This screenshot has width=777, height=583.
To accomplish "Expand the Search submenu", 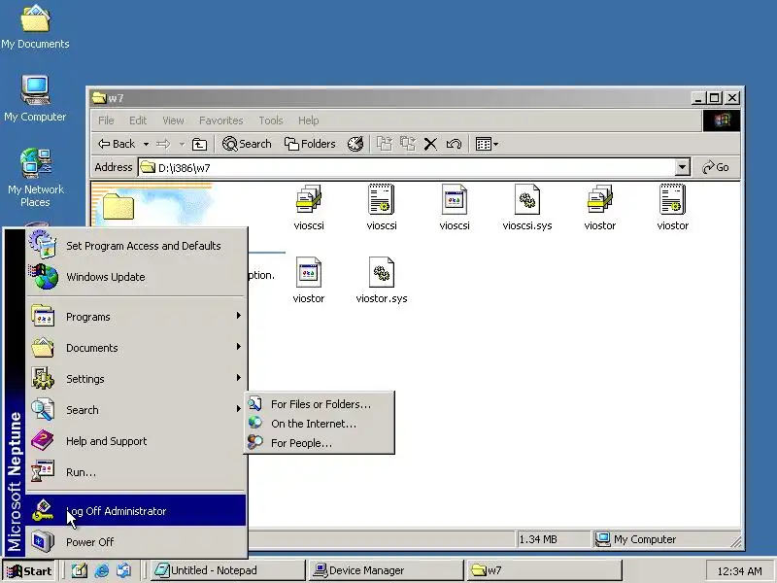I will [x=136, y=410].
